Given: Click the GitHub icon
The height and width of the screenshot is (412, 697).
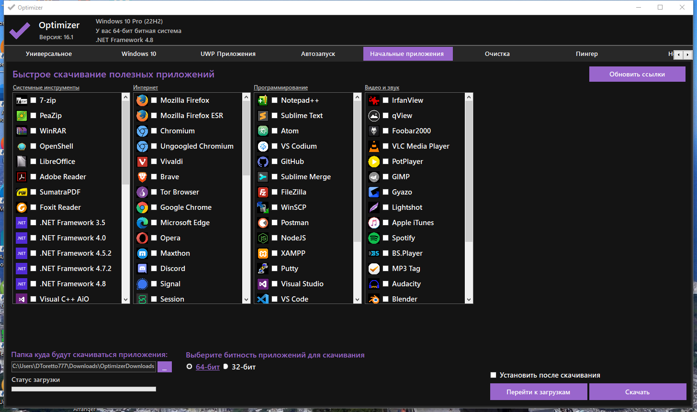Looking at the screenshot, I should (263, 162).
